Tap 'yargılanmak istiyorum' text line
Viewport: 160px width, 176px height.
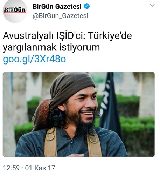click(51, 47)
